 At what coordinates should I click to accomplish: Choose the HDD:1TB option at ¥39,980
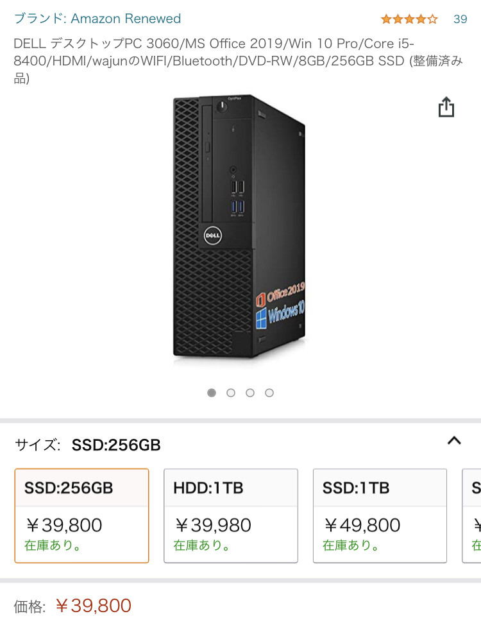(x=231, y=515)
